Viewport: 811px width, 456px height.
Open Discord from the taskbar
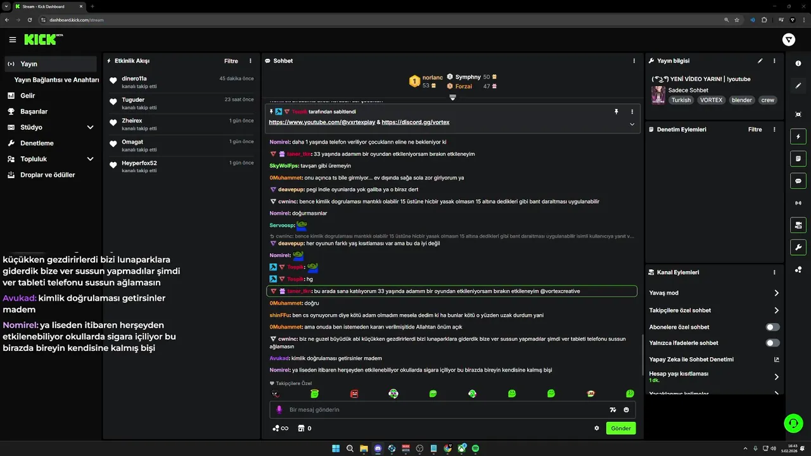pos(378,448)
